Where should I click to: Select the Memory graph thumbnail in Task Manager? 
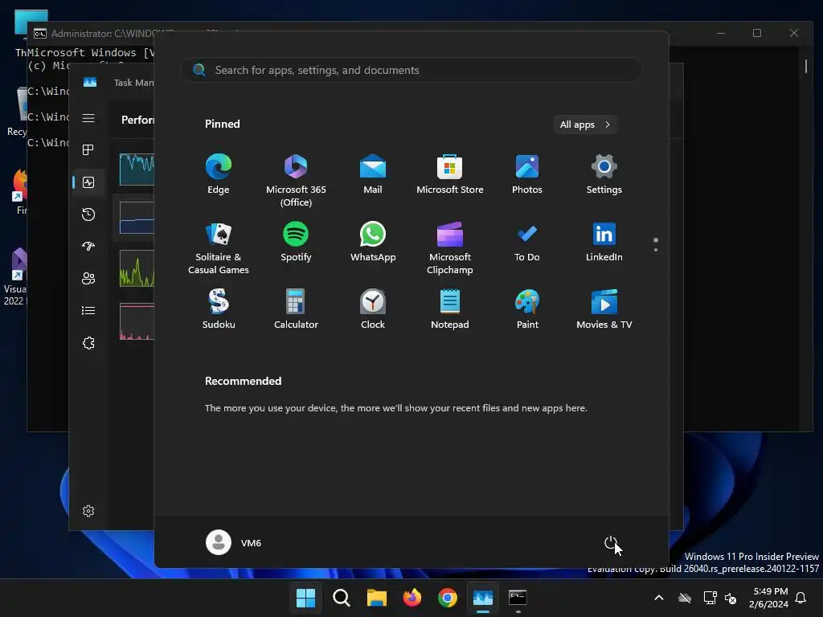137,218
